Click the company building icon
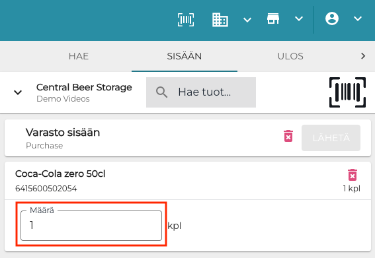This screenshot has height=258, width=375. [220, 20]
